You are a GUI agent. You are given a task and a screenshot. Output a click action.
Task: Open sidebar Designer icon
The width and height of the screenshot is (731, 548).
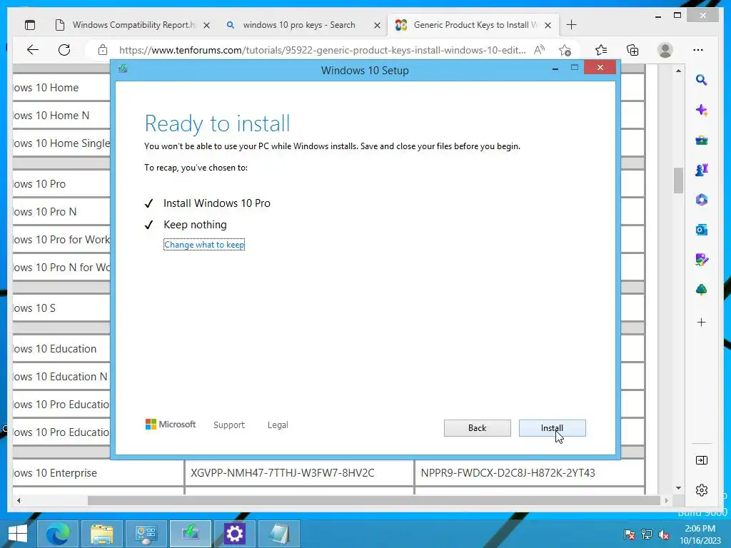(x=702, y=260)
